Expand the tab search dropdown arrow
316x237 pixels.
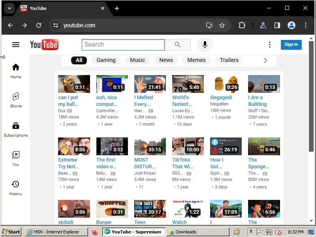click(x=9, y=8)
